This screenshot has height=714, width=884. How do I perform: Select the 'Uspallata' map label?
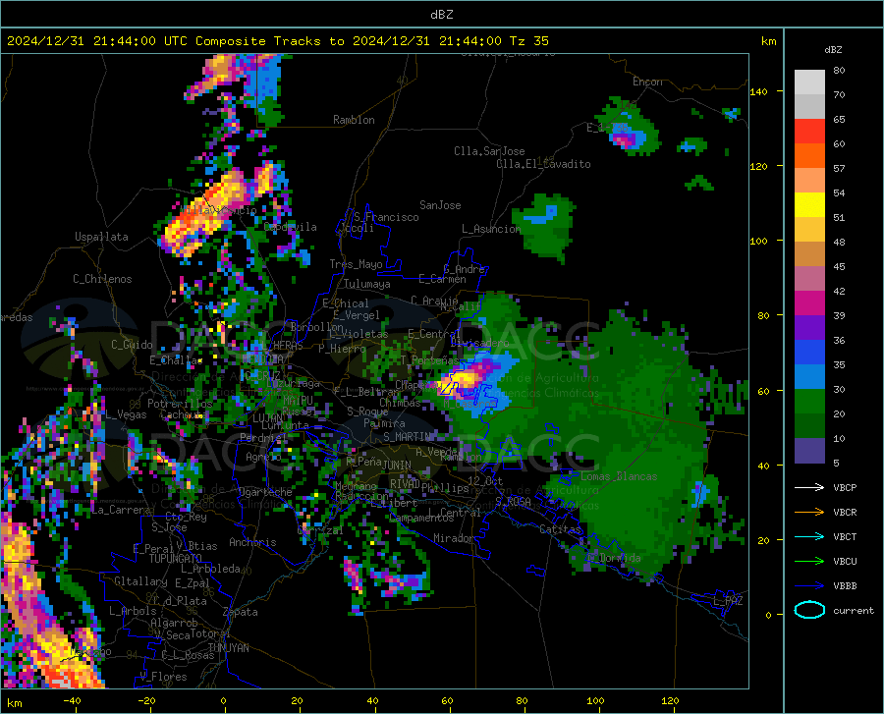coord(101,237)
